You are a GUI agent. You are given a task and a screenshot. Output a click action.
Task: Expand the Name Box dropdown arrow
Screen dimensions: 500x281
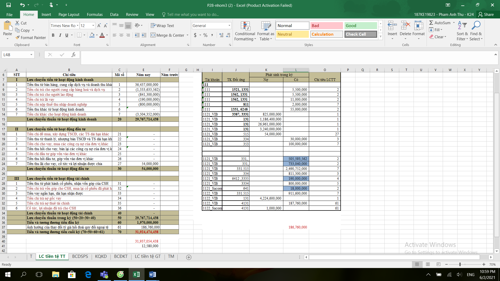[31, 55]
